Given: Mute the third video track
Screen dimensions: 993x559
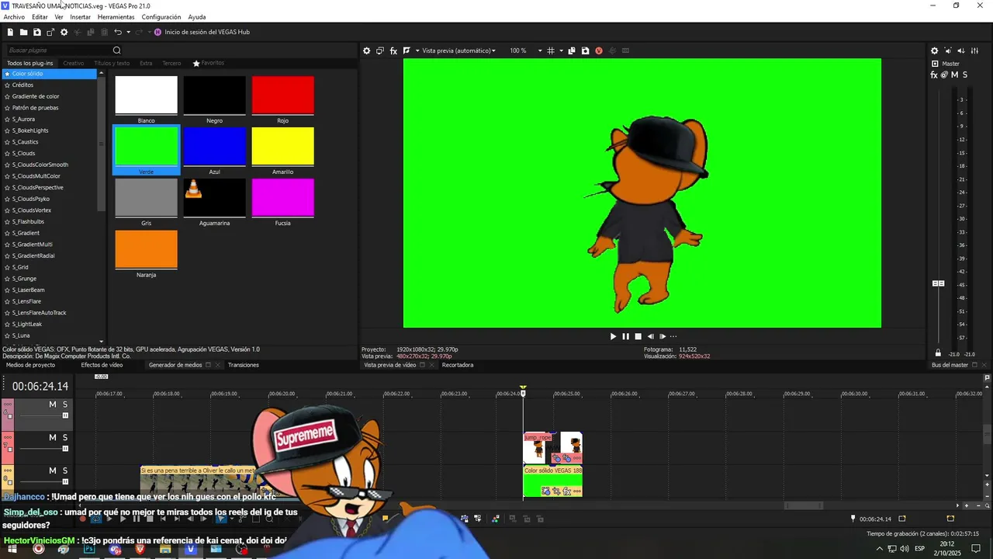Looking at the screenshot, I should (53, 470).
